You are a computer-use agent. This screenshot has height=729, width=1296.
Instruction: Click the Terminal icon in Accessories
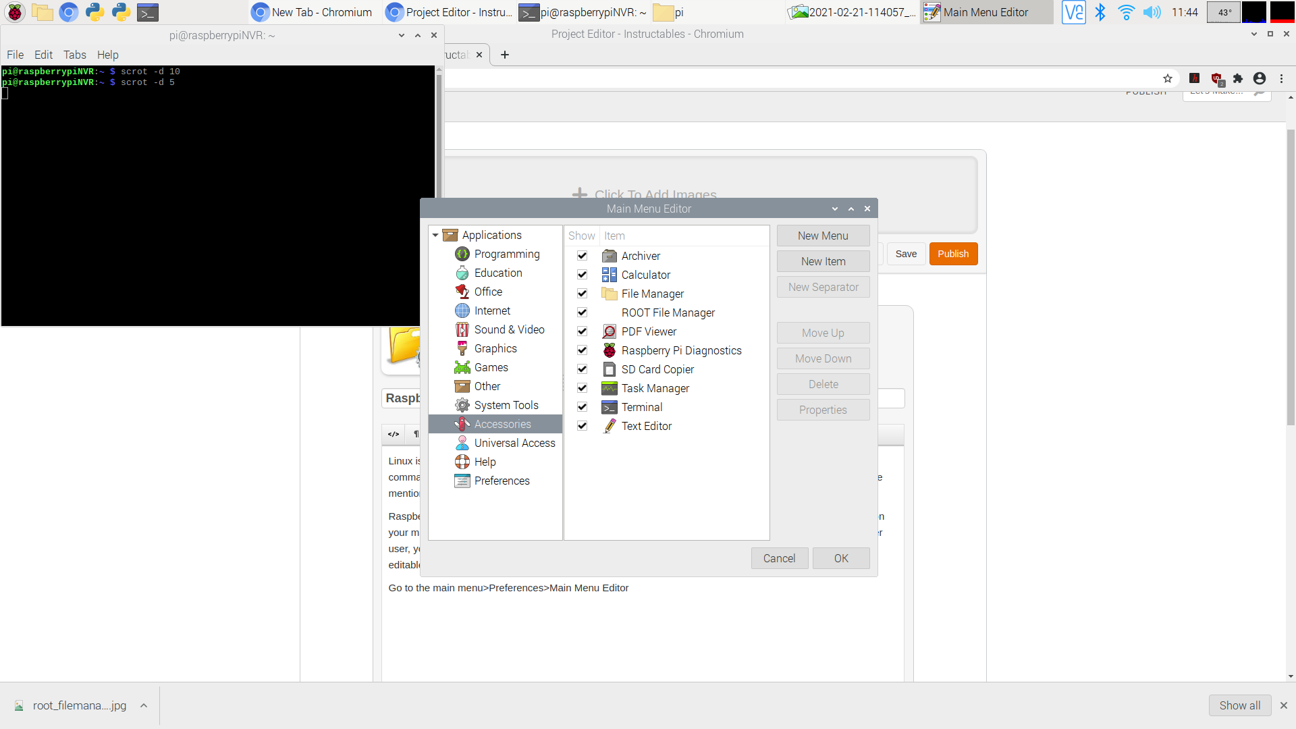coord(608,407)
